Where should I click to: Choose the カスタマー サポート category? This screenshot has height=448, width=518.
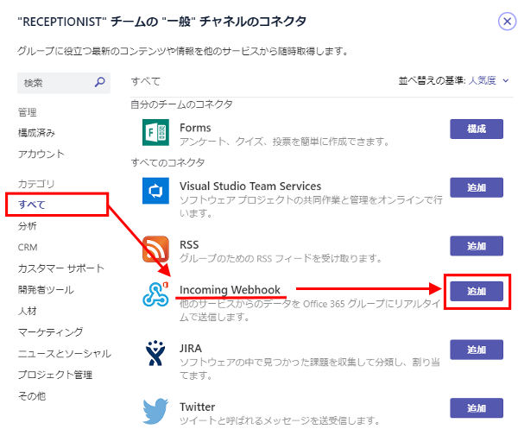tap(60, 268)
